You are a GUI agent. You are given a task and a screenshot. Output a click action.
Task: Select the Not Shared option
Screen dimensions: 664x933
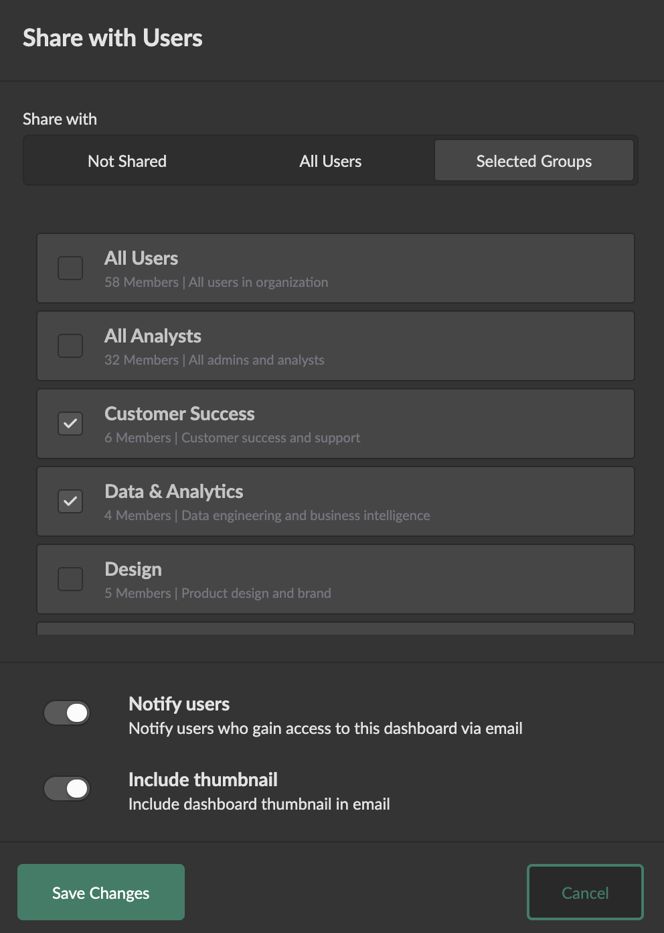[127, 161]
